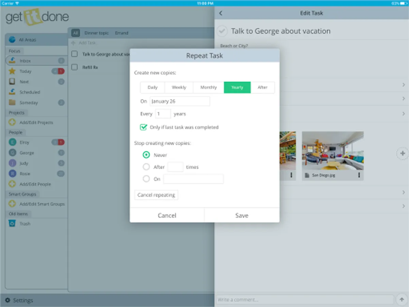Viewport: 409px width, 307px height.
Task: Open options menu for San Diego.jpg
Action: [359, 175]
